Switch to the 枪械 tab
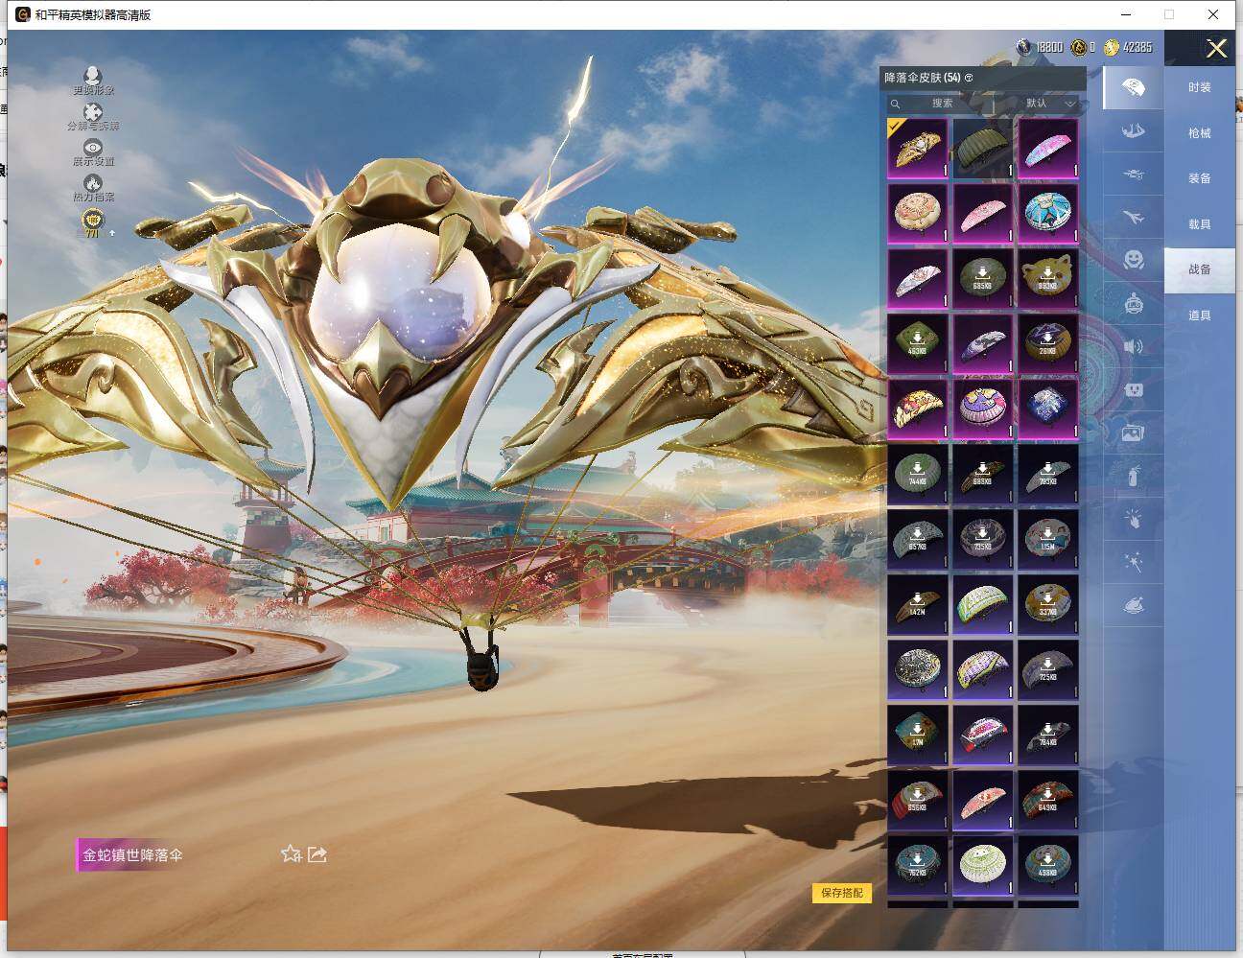This screenshot has width=1243, height=958. [1199, 133]
